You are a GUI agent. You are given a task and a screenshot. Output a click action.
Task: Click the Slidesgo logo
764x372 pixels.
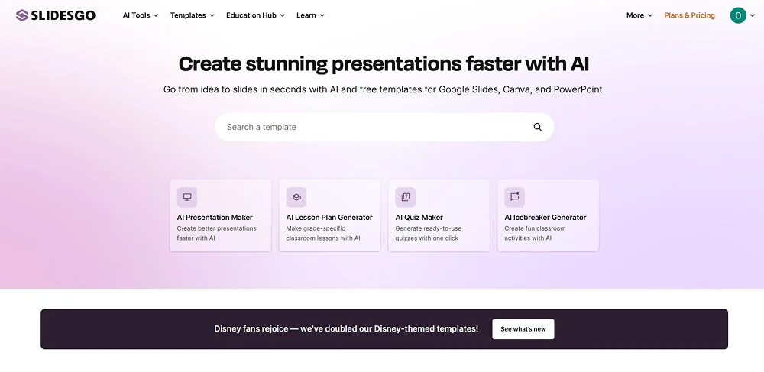[x=56, y=15]
